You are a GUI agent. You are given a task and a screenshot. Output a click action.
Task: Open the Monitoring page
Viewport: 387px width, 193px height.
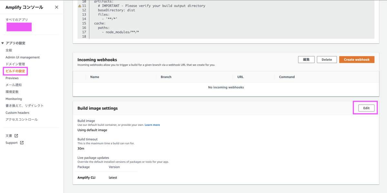(14, 99)
